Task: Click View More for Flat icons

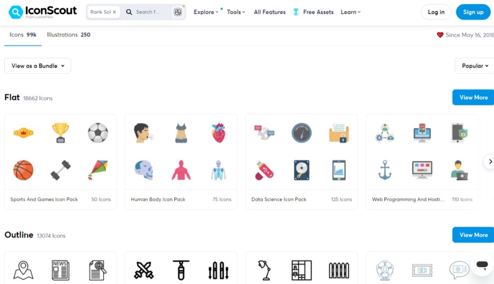Action: coord(473,97)
